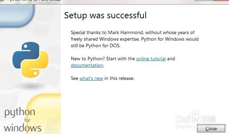Follow the what's new link
This screenshot has width=229, height=134.
(91, 78)
